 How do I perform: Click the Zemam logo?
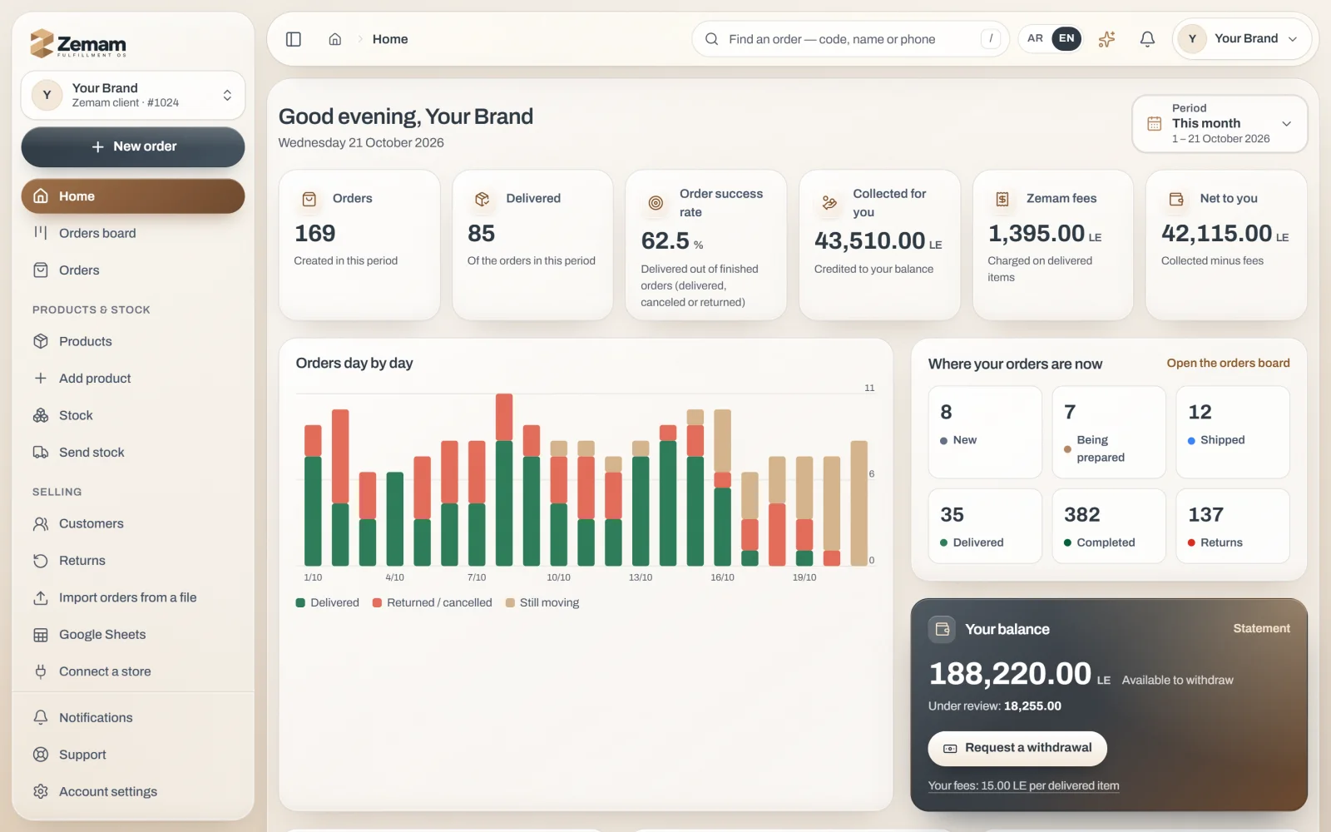[x=78, y=43]
